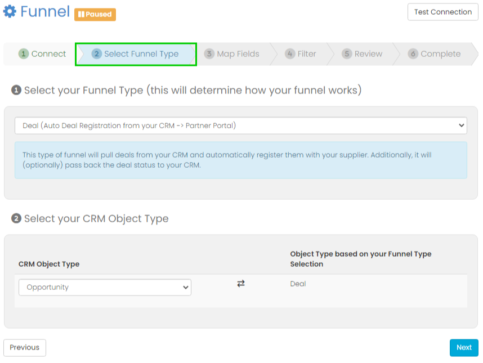483x363 pixels.
Task: Click the 'Deal' object type text
Action: click(298, 284)
